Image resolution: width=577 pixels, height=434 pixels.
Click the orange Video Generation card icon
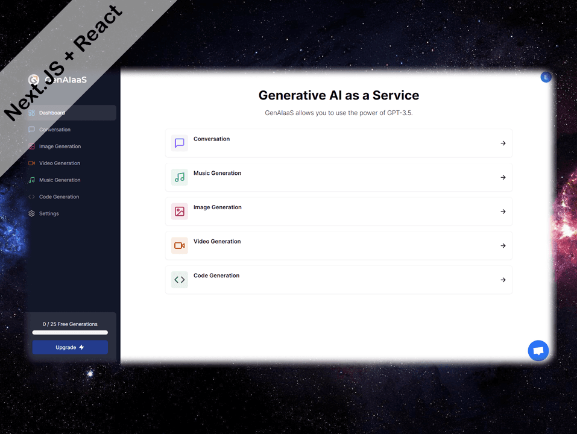click(179, 245)
